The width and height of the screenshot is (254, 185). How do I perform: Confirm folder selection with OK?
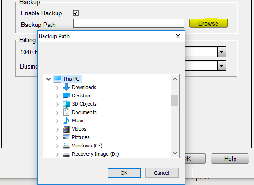124,173
